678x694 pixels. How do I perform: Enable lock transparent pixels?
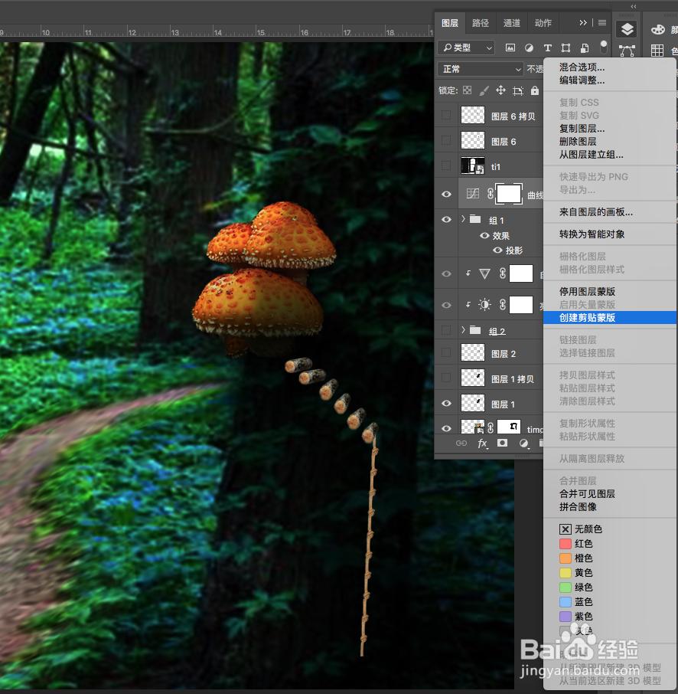(x=468, y=90)
